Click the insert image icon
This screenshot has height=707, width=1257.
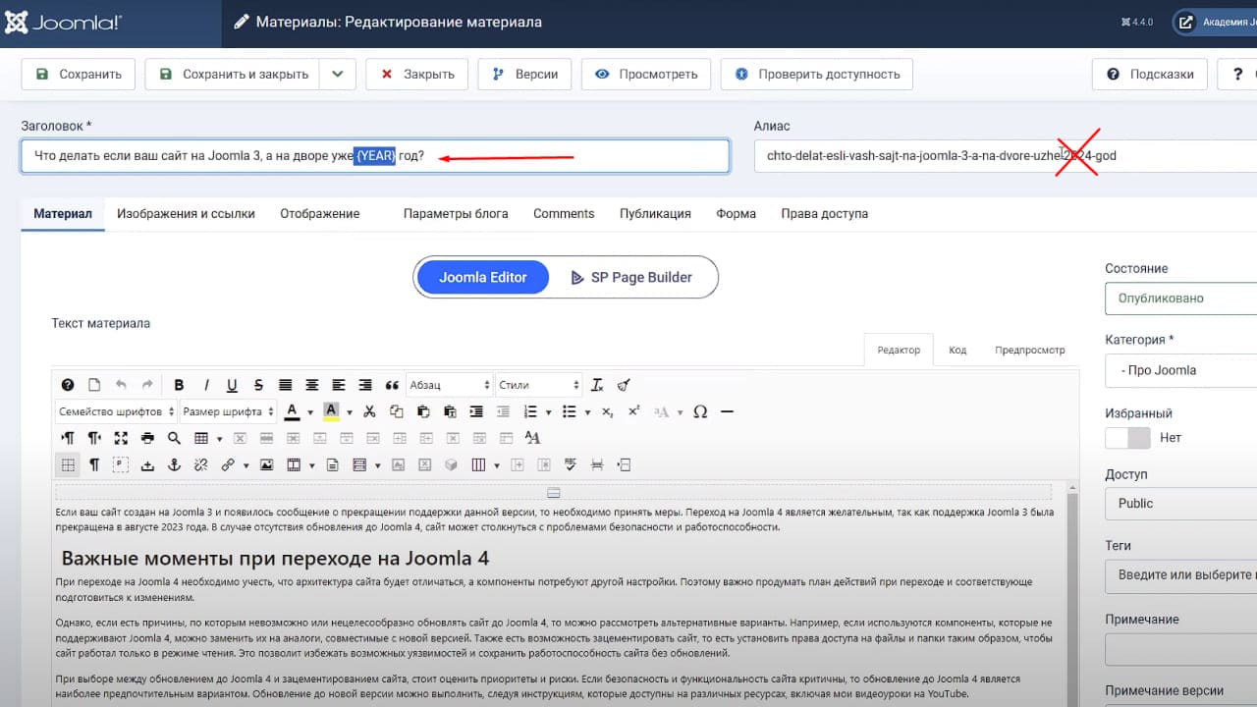266,464
